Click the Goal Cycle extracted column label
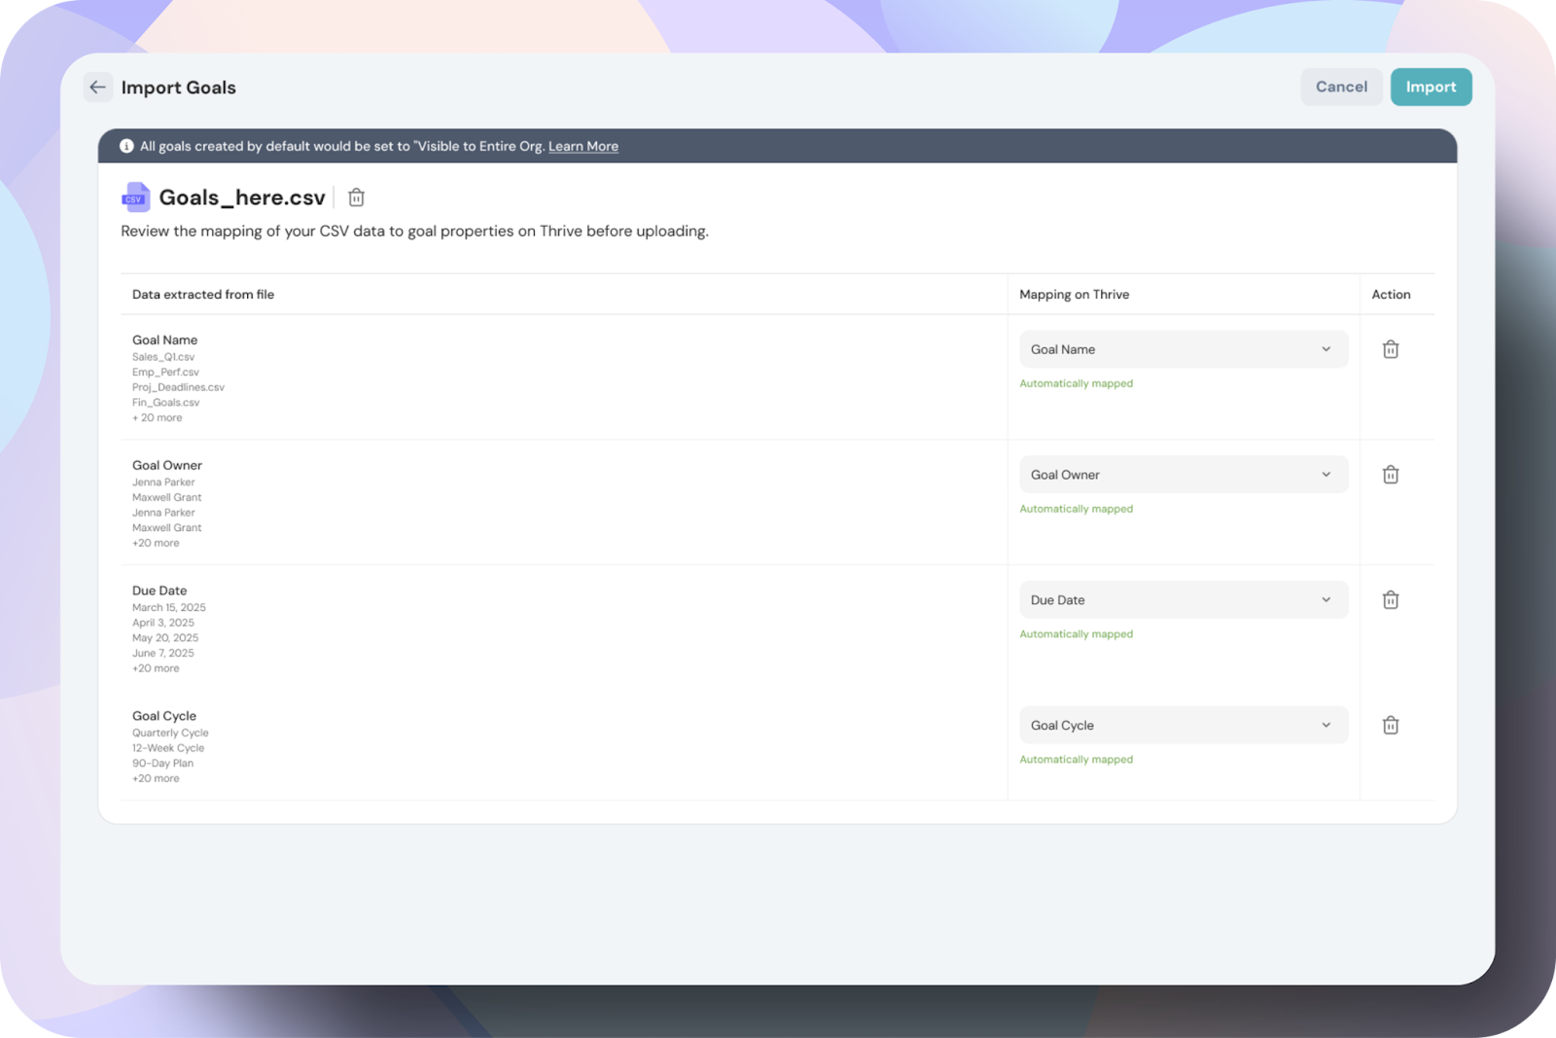This screenshot has height=1038, width=1556. click(164, 717)
